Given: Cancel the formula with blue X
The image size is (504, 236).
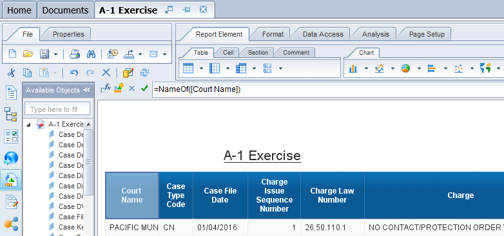Looking at the screenshot, I should point(131,88).
